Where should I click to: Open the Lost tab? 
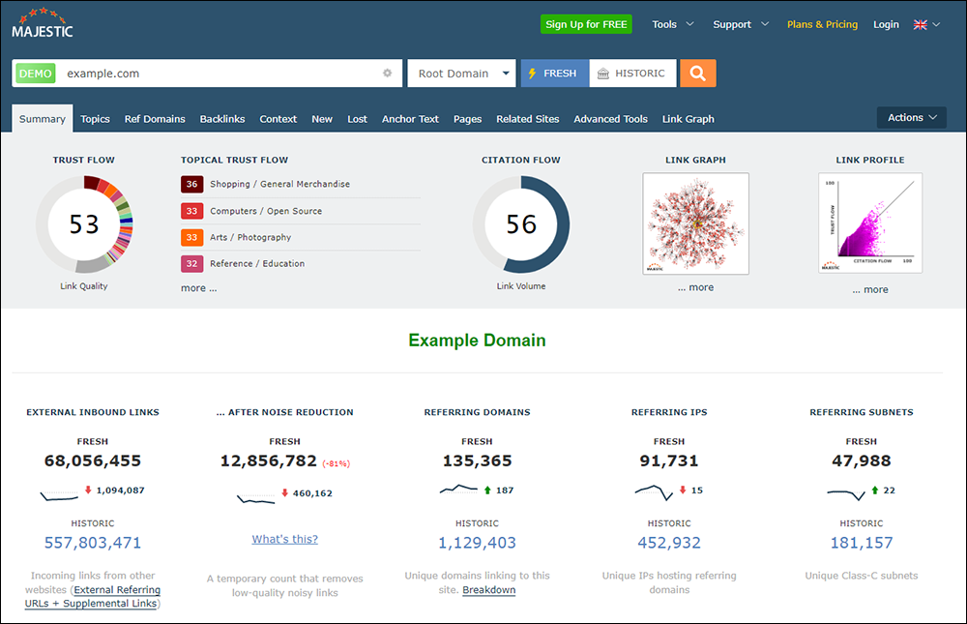click(357, 119)
